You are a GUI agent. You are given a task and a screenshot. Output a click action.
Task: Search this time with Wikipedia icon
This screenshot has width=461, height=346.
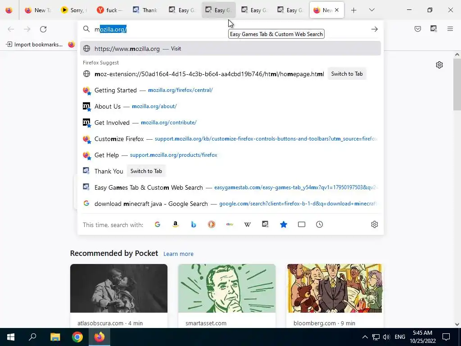coord(248,224)
